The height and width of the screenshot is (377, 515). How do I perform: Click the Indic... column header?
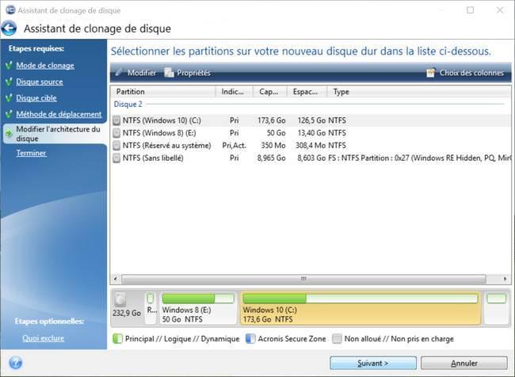[x=235, y=92]
